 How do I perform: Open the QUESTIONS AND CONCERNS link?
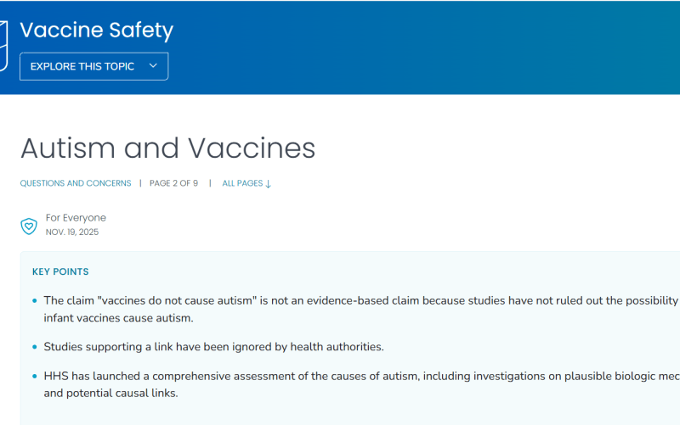76,183
